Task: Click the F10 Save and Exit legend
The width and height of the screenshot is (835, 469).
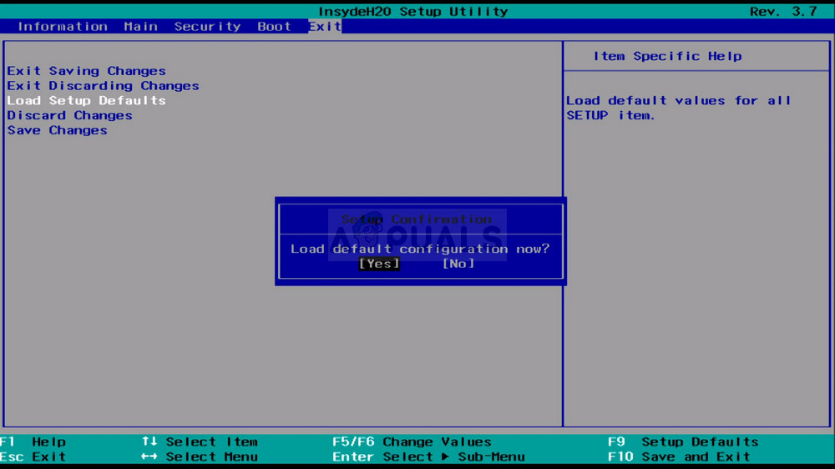Action: pos(679,456)
